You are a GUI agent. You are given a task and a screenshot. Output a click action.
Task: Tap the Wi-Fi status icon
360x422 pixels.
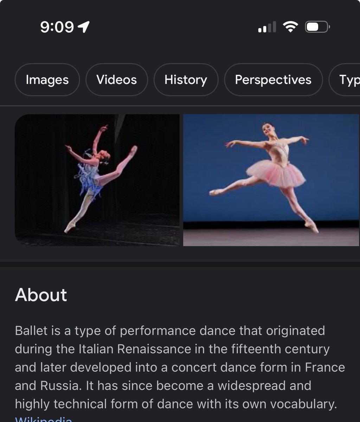[x=290, y=27]
